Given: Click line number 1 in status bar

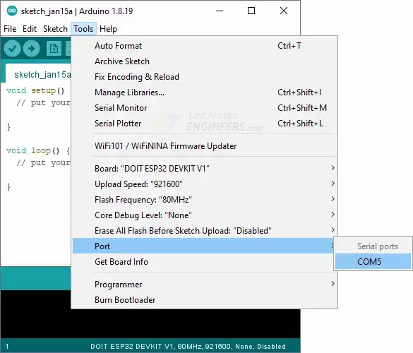Looking at the screenshot, I should [x=7, y=347].
